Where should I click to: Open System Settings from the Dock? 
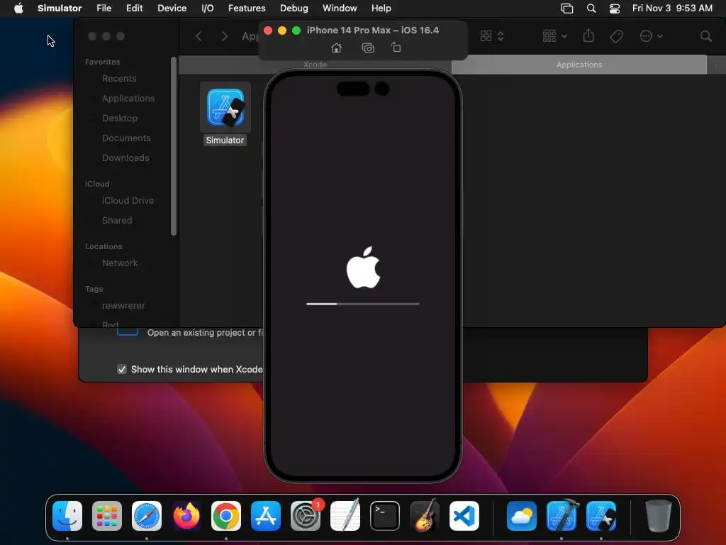coord(306,516)
